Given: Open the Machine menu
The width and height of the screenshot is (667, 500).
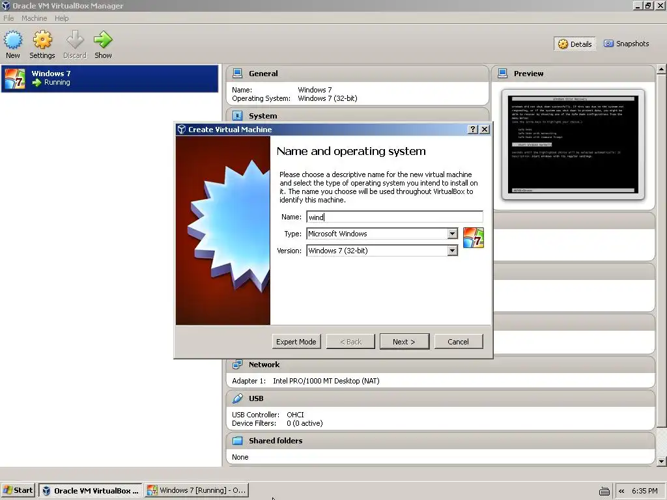Looking at the screenshot, I should [x=34, y=18].
